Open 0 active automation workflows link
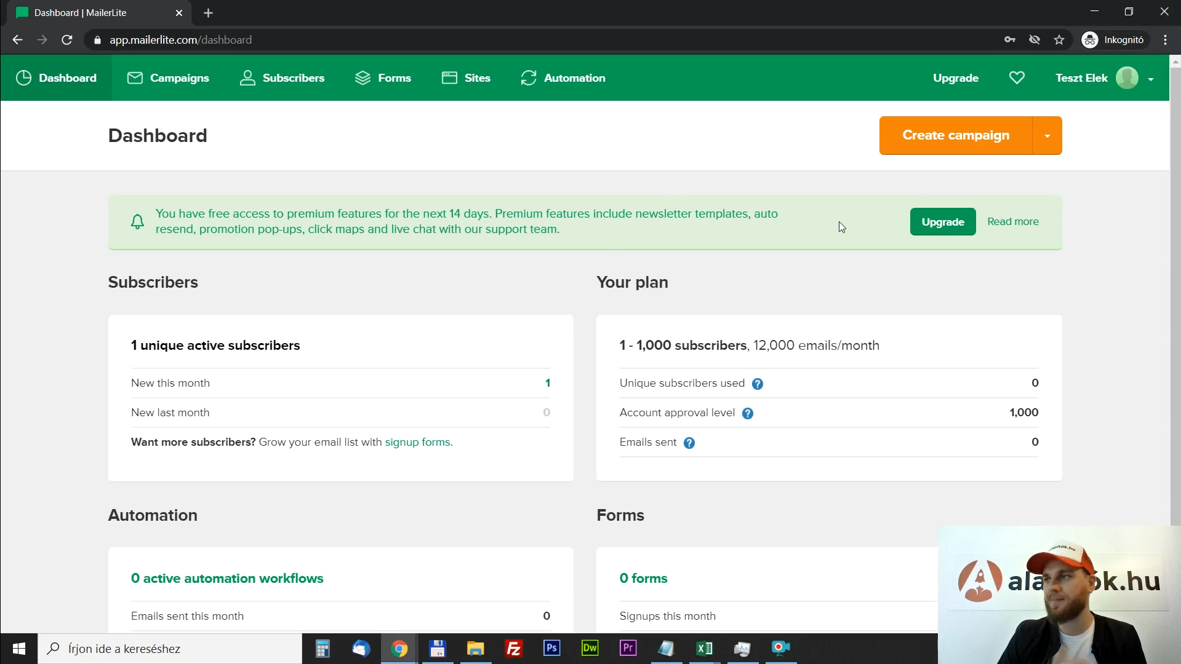The width and height of the screenshot is (1181, 664). (x=227, y=579)
